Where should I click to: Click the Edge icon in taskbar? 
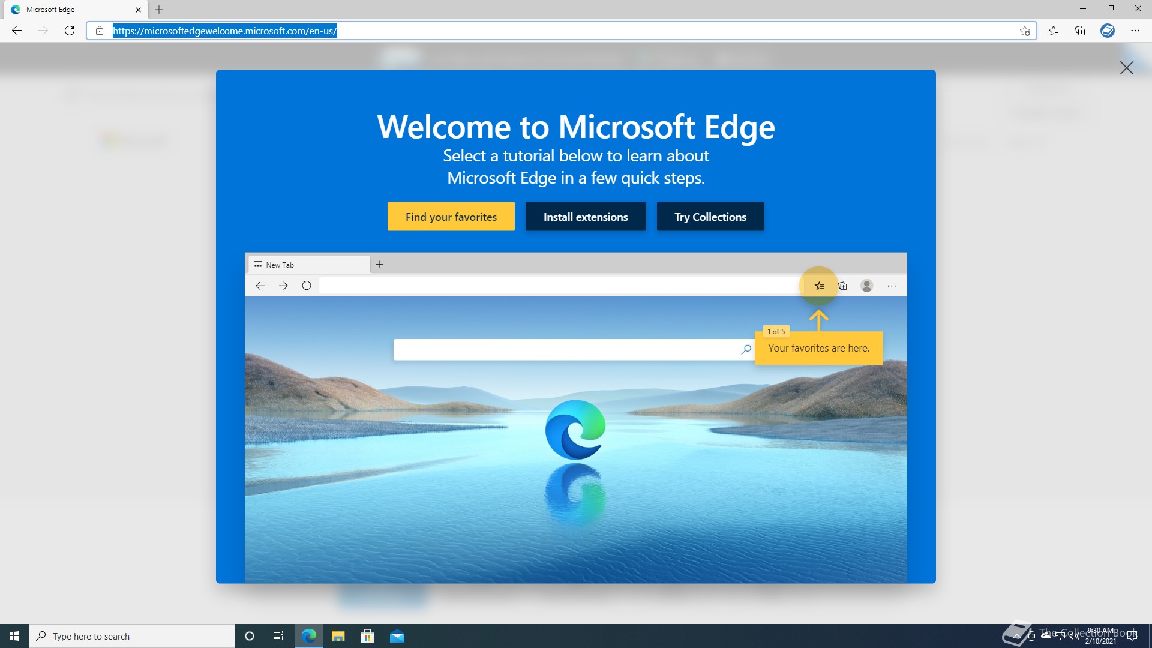(x=309, y=636)
